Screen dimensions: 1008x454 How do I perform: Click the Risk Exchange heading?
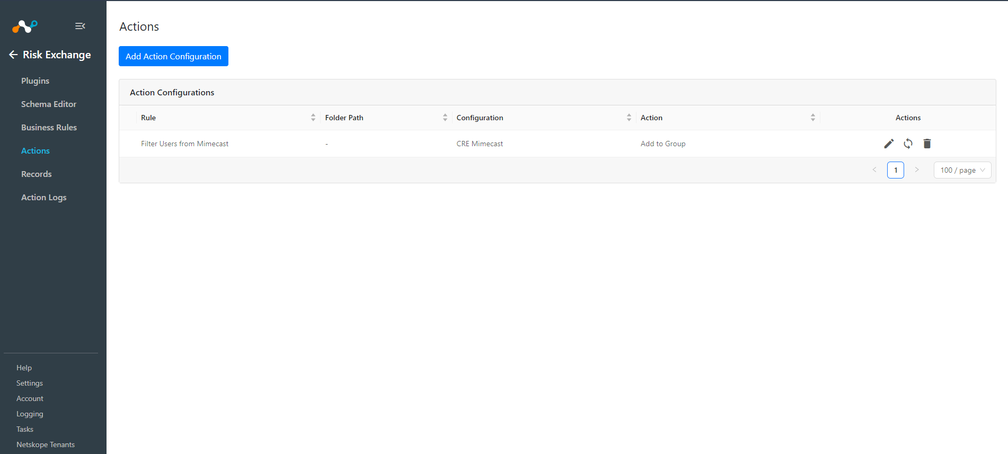tap(57, 55)
